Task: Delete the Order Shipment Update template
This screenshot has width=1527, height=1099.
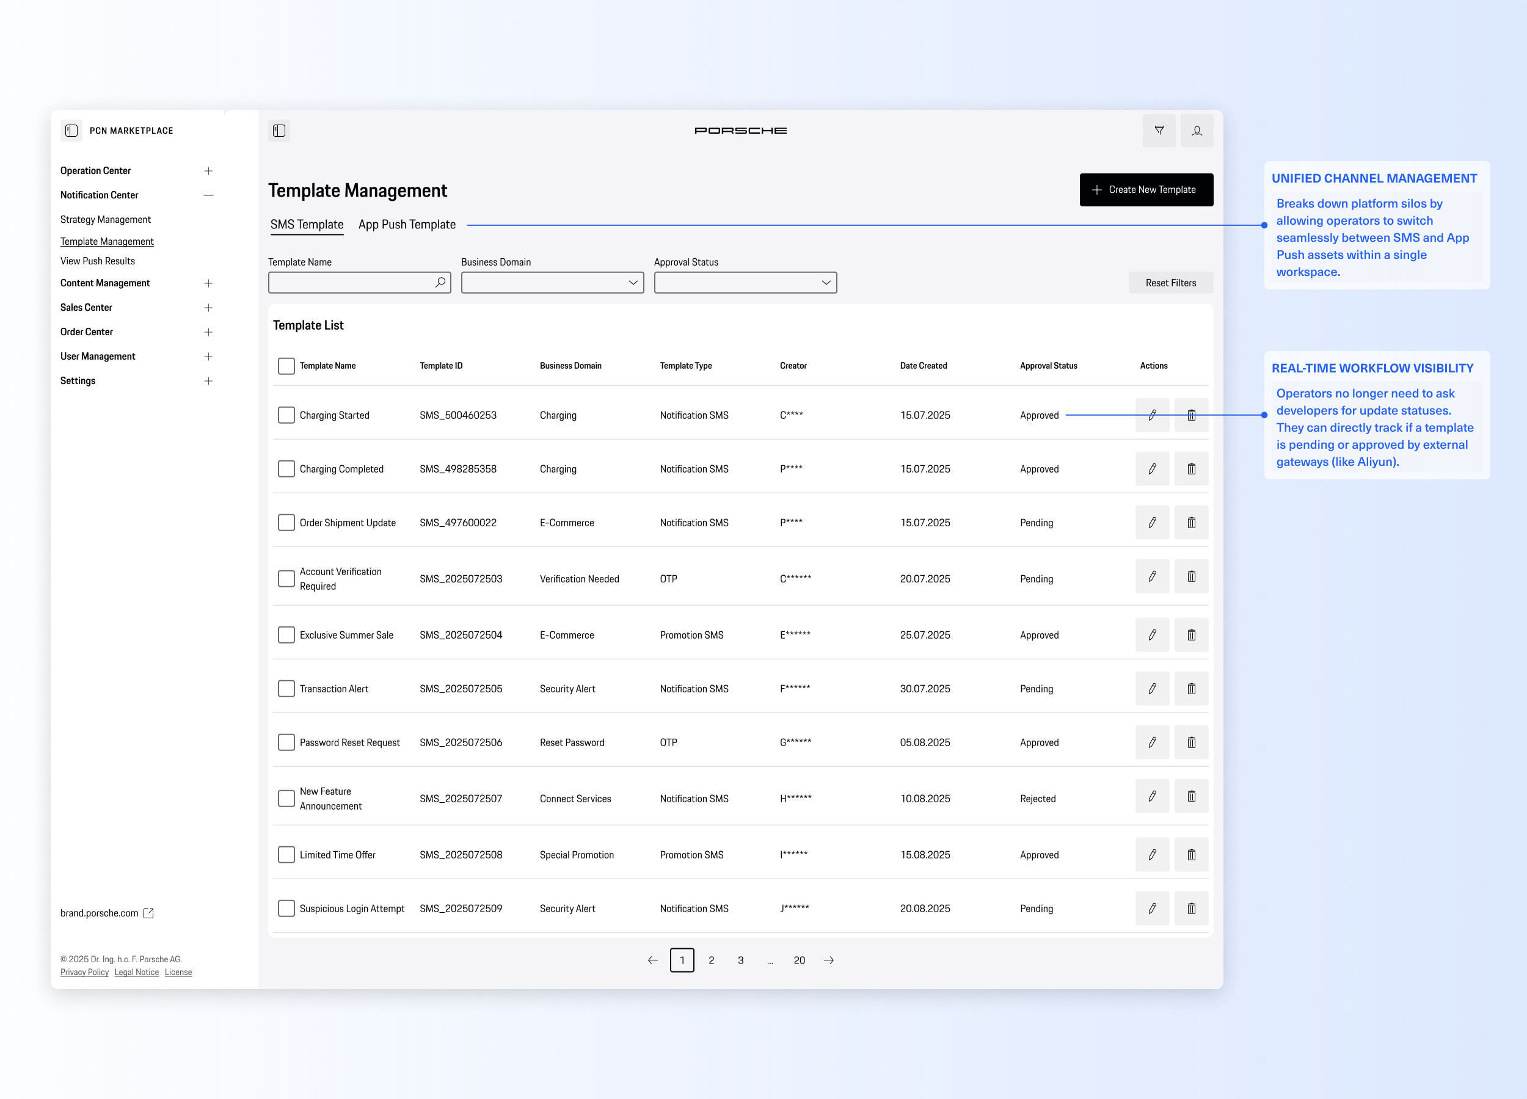Action: [1191, 523]
